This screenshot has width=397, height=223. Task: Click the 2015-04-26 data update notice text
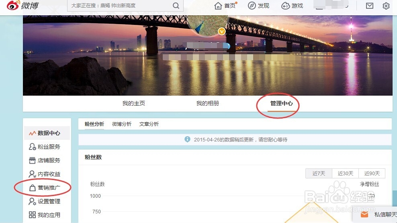(x=241, y=140)
